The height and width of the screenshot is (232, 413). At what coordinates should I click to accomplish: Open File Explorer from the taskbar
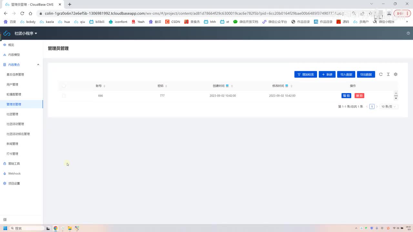pyautogui.click(x=70, y=228)
